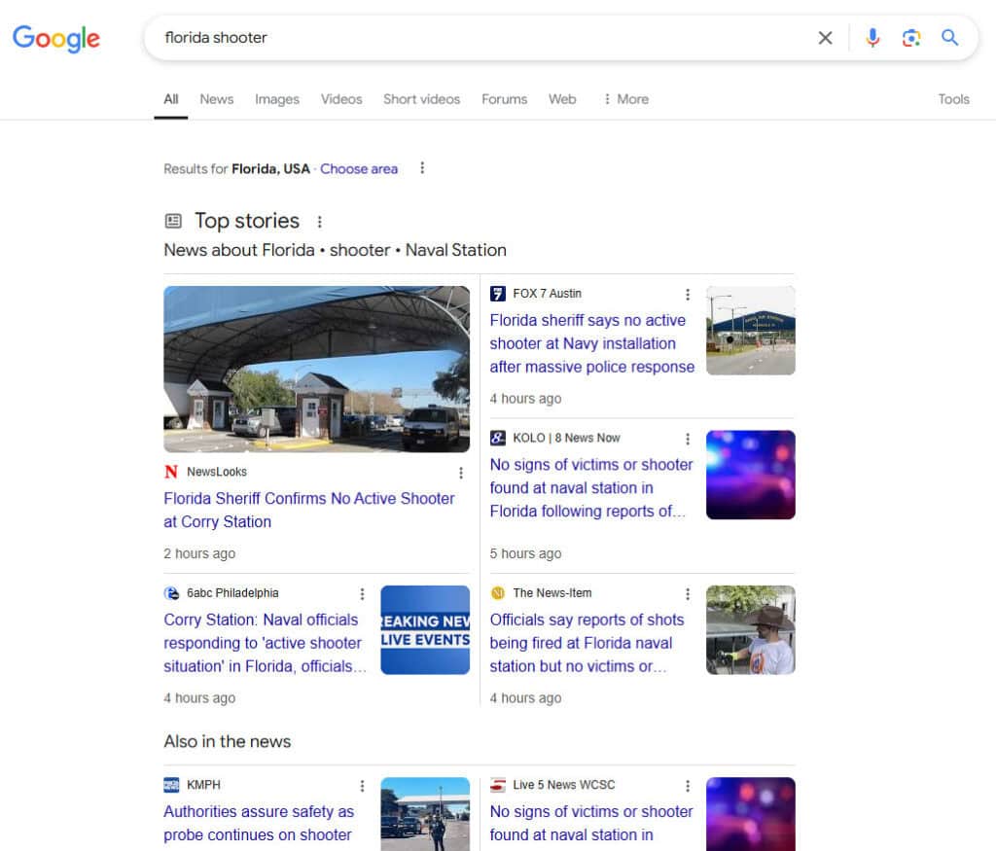Viewport: 996px width, 851px height.
Task: Click the KOLO 8 News Now icon
Action: (x=497, y=438)
